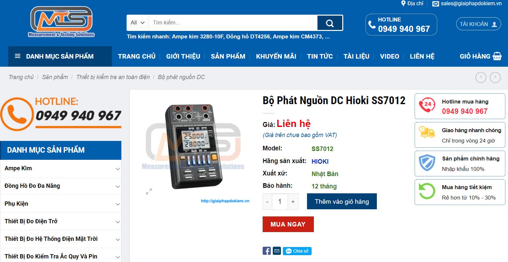Decrease quantity with minus button
The height and width of the screenshot is (262, 508).
(x=267, y=202)
